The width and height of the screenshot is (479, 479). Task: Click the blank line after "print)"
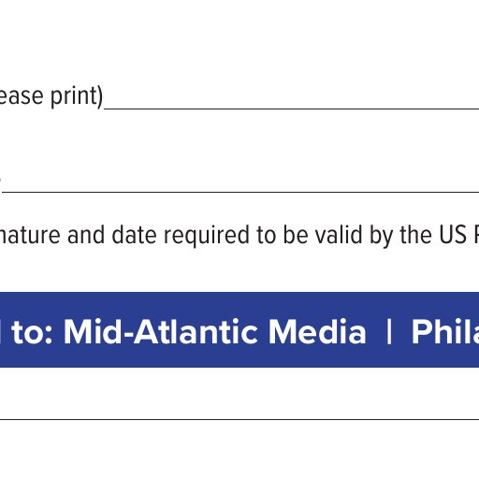[291, 109]
